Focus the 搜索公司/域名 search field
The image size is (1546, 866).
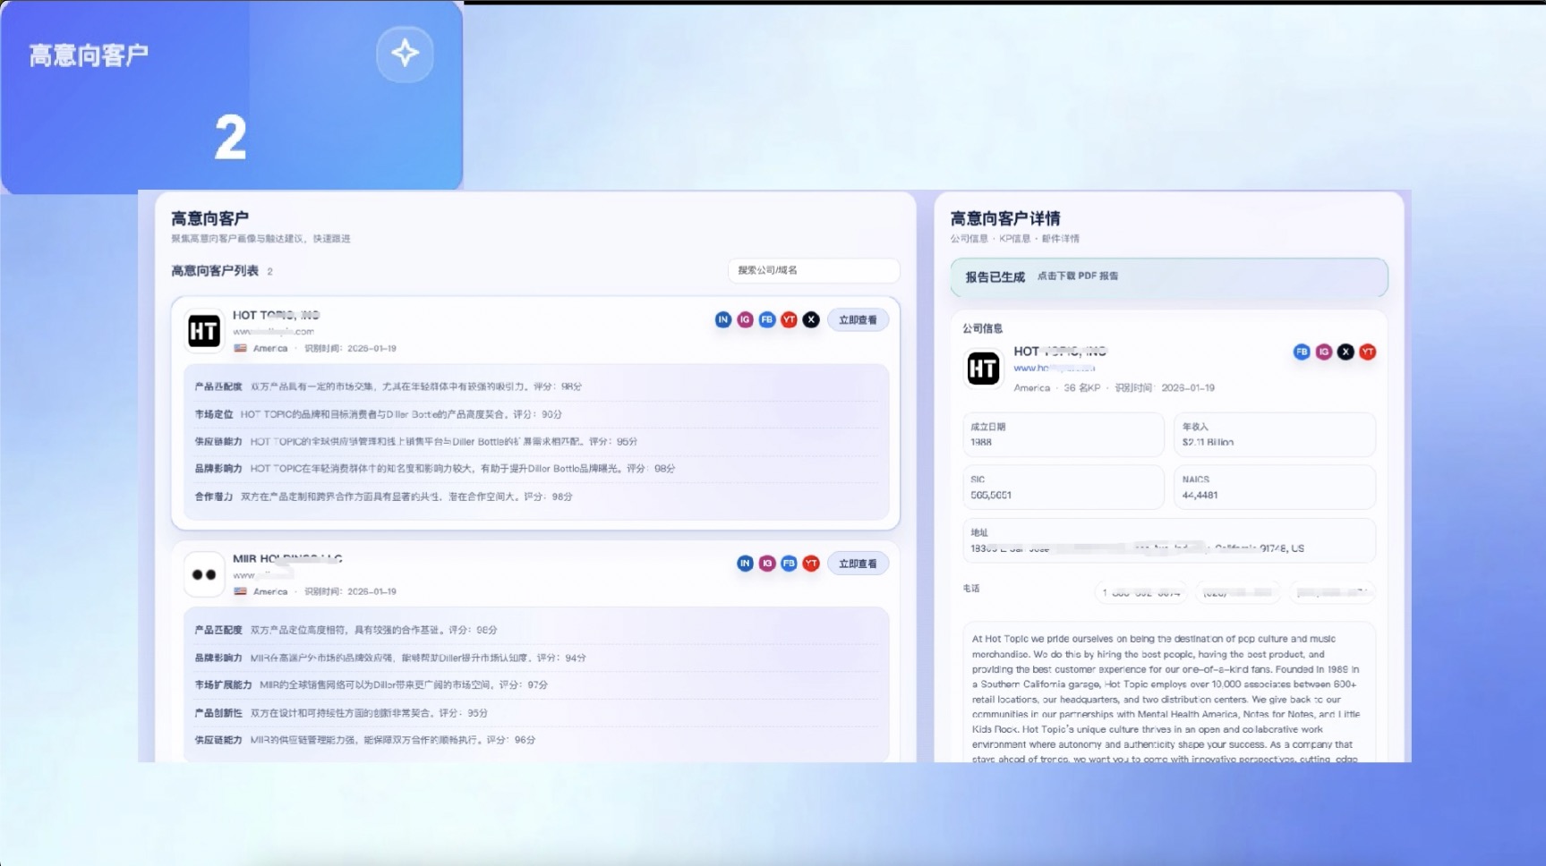pos(813,270)
